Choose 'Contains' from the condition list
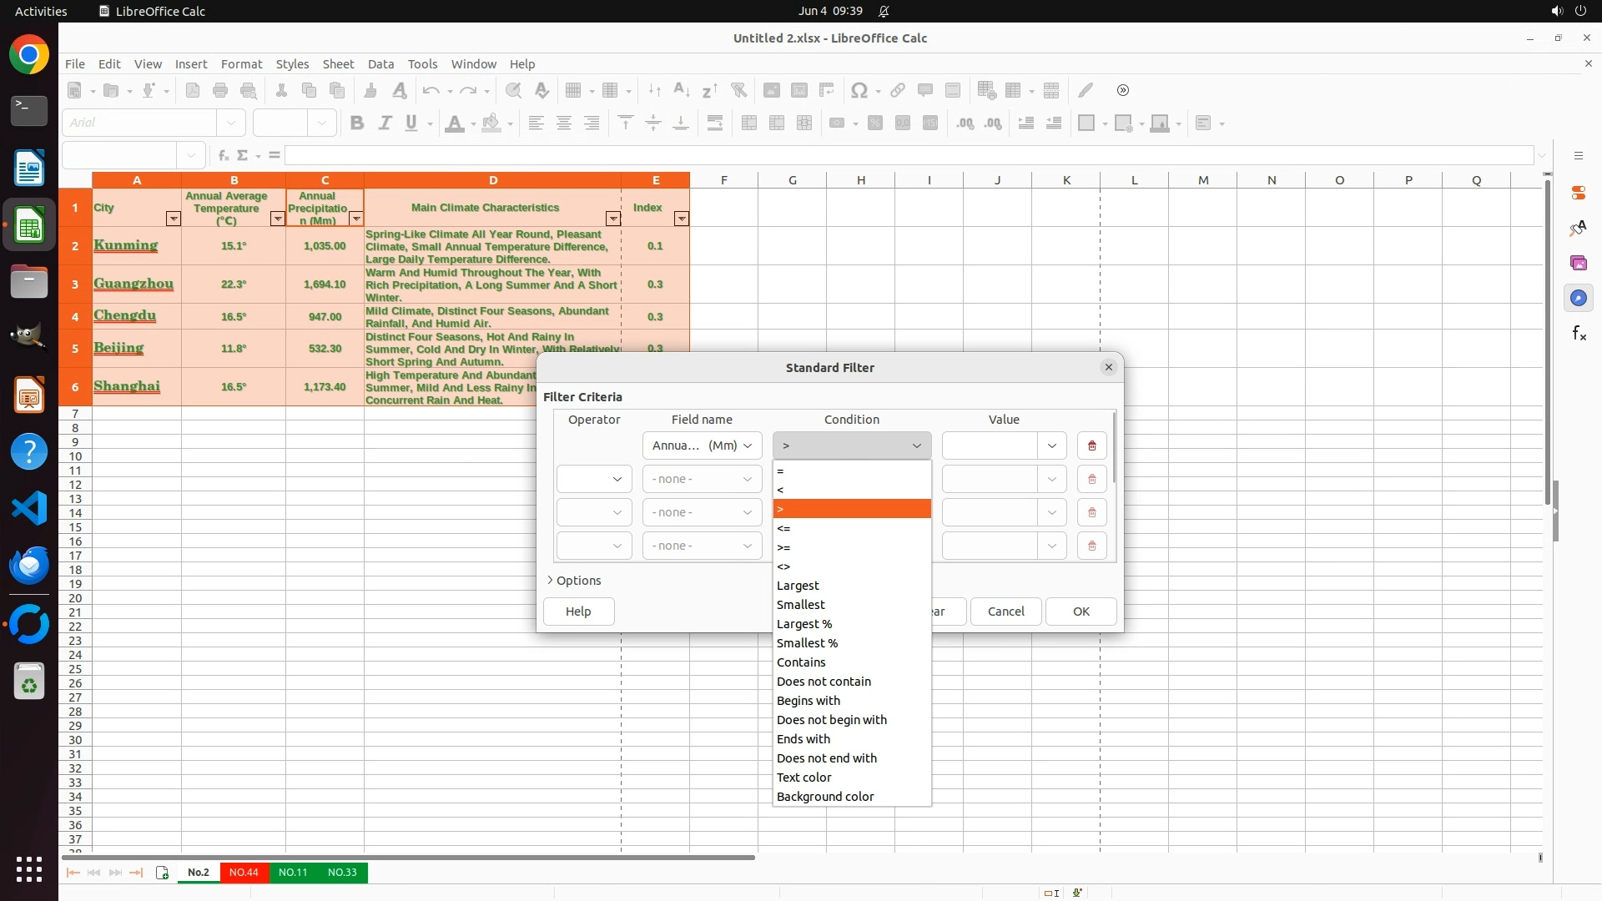Viewport: 1602px width, 901px height. pyautogui.click(x=801, y=662)
